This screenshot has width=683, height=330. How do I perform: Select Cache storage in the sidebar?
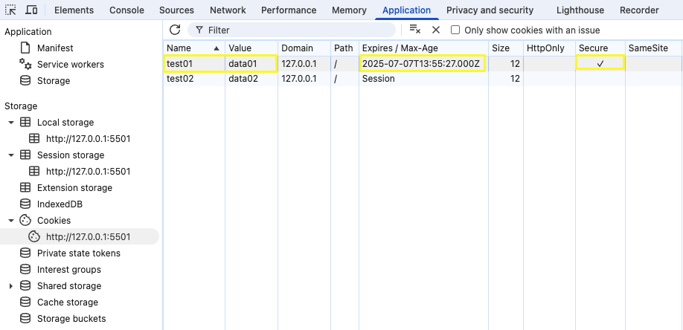point(67,302)
